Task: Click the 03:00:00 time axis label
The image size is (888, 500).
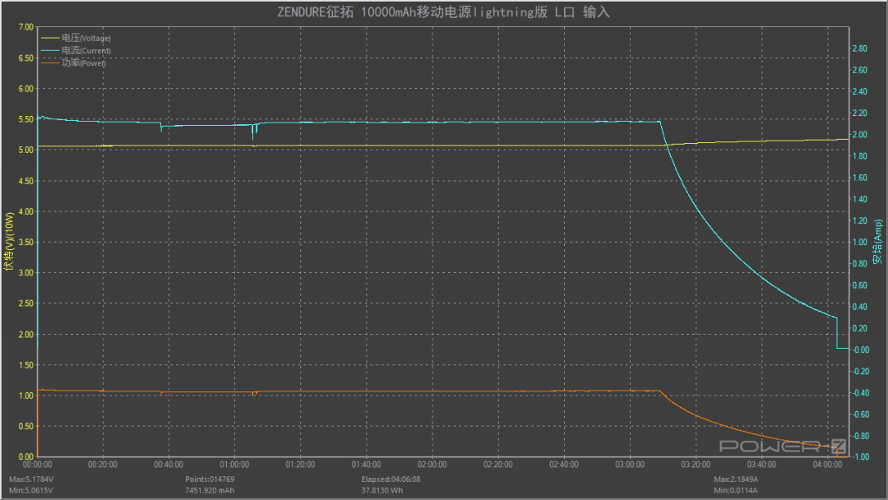Action: click(630, 465)
